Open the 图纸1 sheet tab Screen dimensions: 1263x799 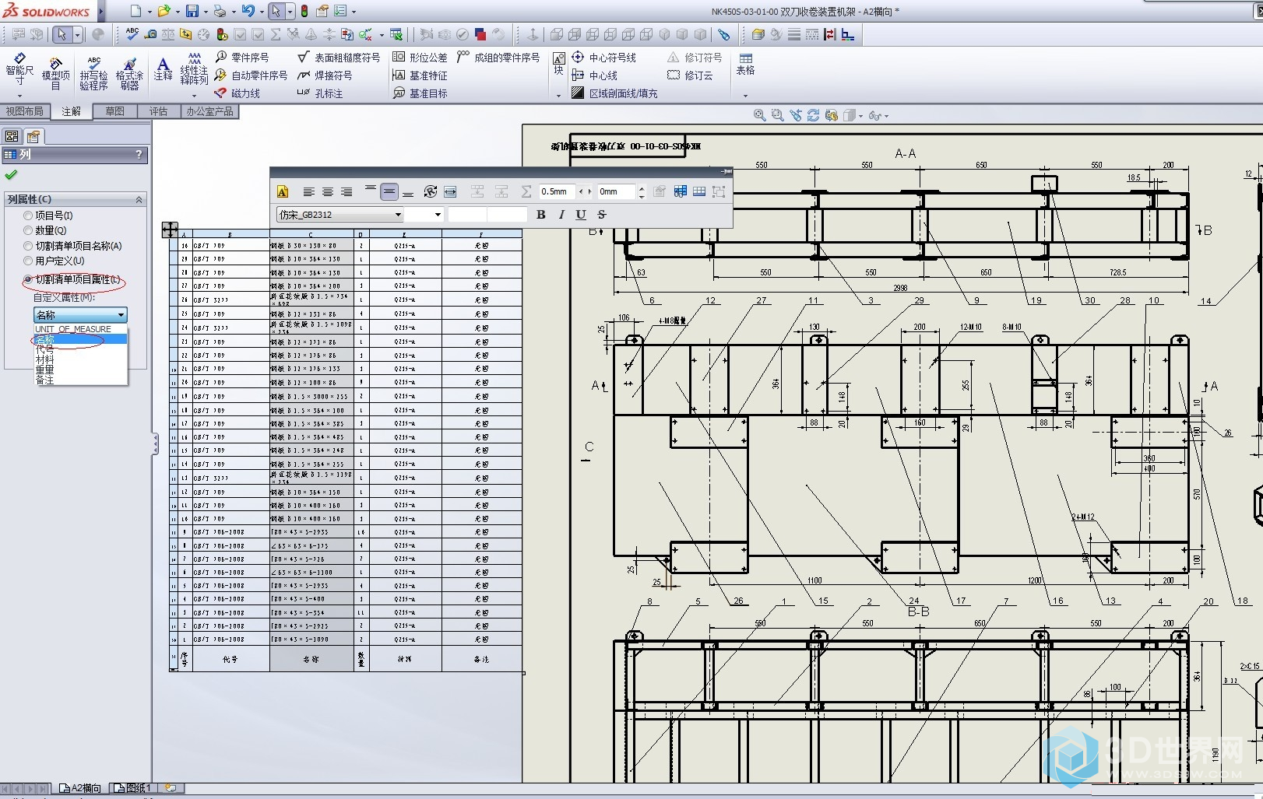(133, 788)
